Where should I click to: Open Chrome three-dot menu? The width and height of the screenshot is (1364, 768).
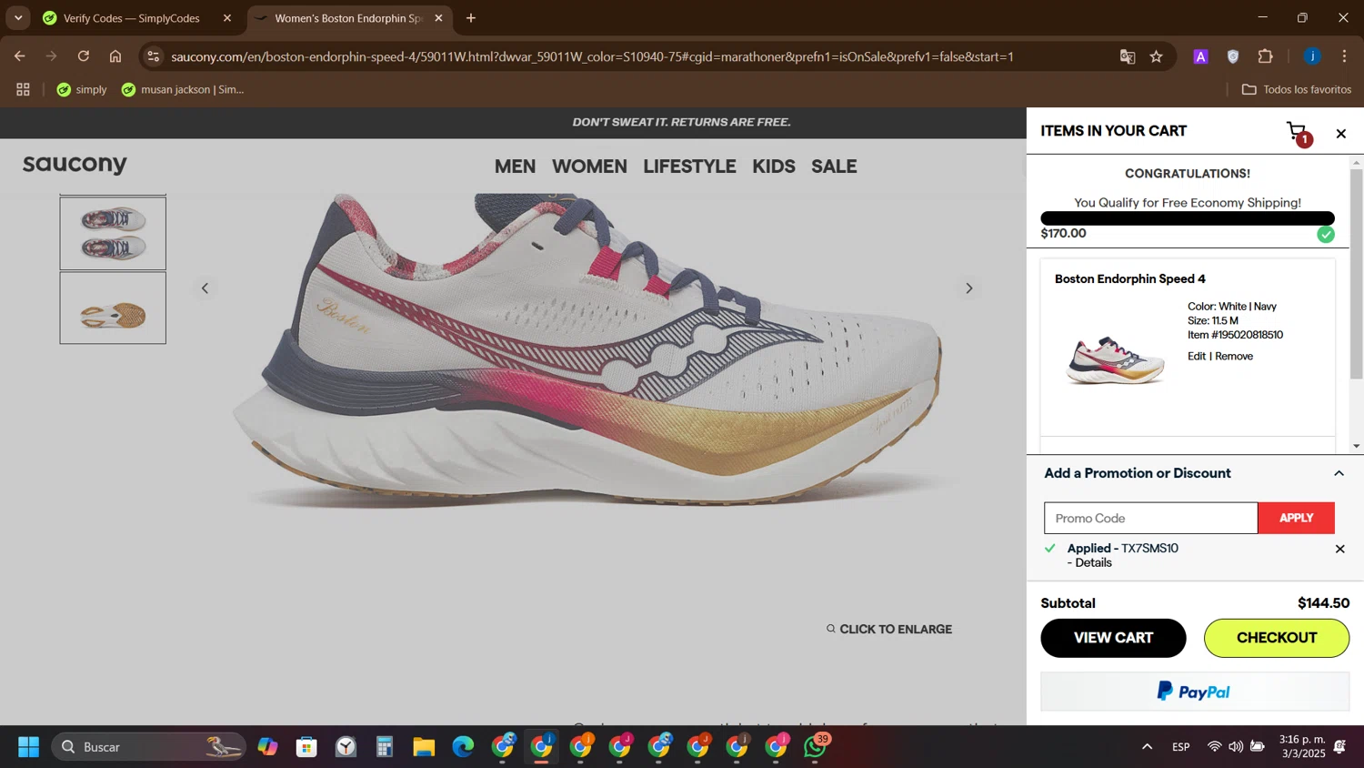[x=1344, y=56]
